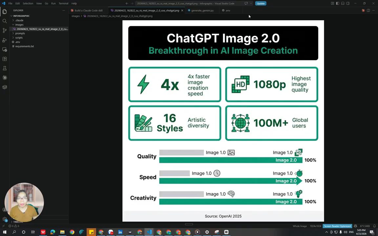The image size is (378, 236).
Task: Switch to generate_gemini.py tab
Action: click(202, 10)
